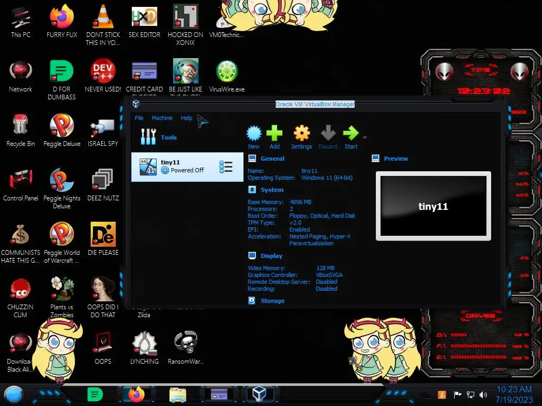Image resolution: width=542 pixels, height=406 pixels.
Task: Click the Action Center flag tray icon
Action: point(457,394)
